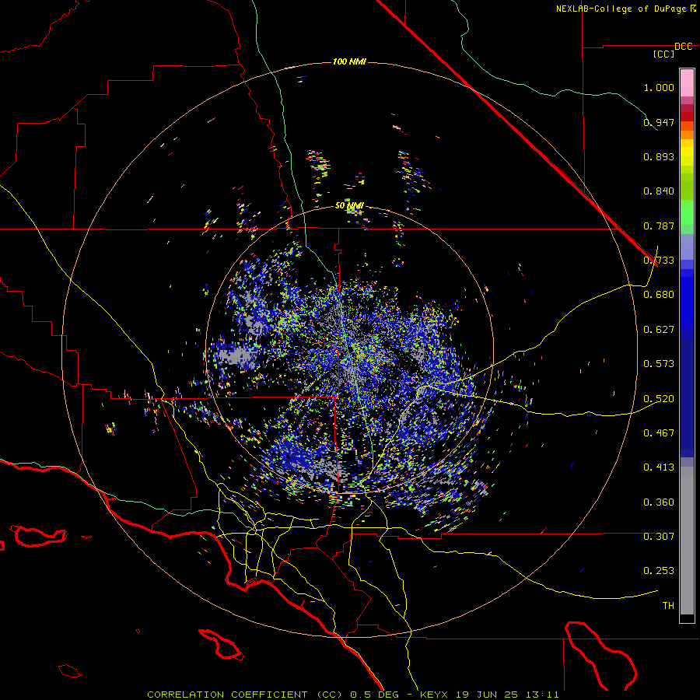This screenshot has height=700, width=700.
Task: Click the NEXLAB-College of DuPage title text
Action: (x=625, y=9)
